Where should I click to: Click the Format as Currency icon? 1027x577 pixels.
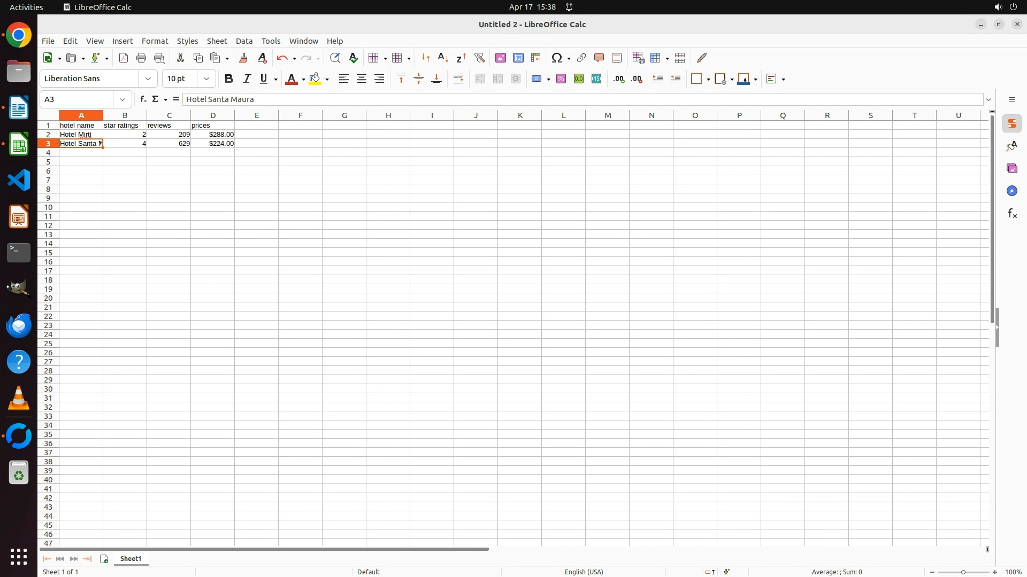click(x=537, y=79)
